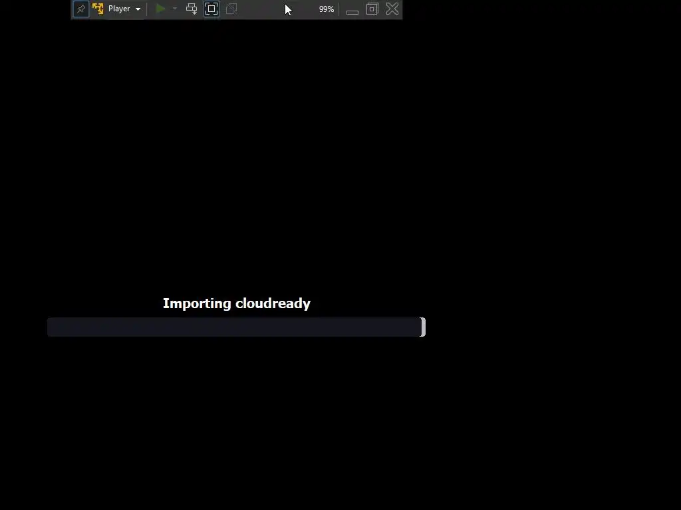Send Ctrl+Alt+Del via toolbar icon
This screenshot has width=681, height=510.
[x=192, y=9]
